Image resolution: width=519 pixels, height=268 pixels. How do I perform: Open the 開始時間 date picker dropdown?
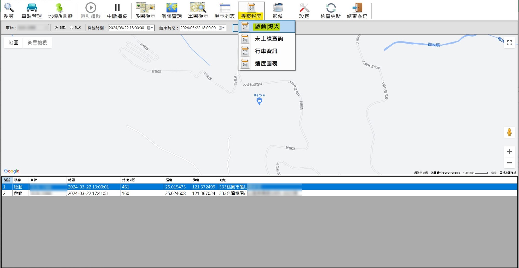(150, 28)
